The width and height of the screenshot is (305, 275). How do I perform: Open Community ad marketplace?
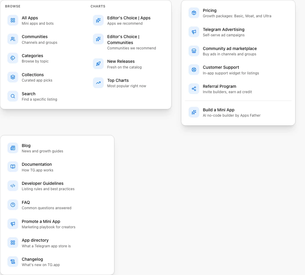pos(238,51)
